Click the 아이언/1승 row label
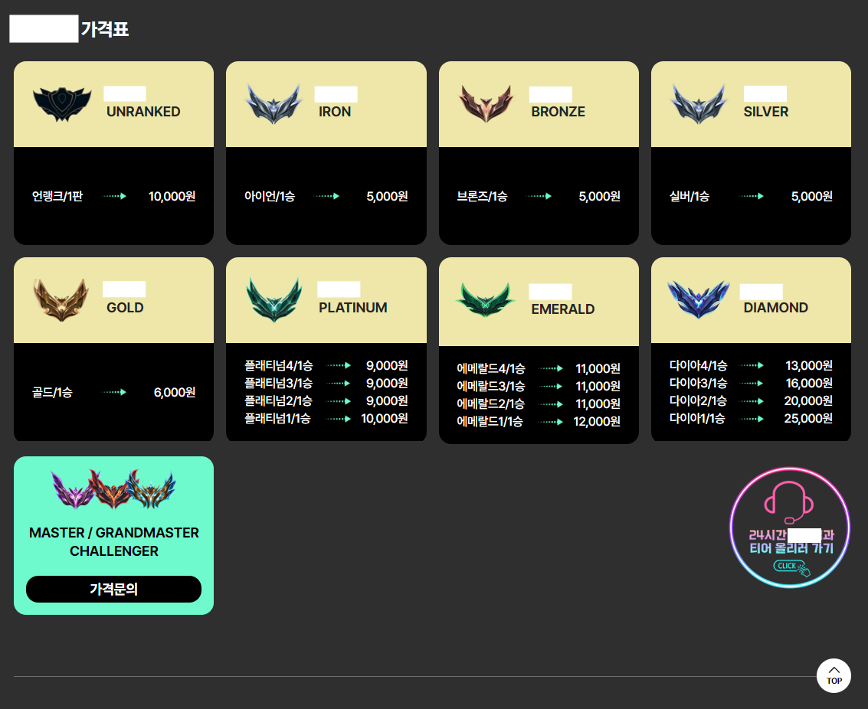 tap(270, 196)
